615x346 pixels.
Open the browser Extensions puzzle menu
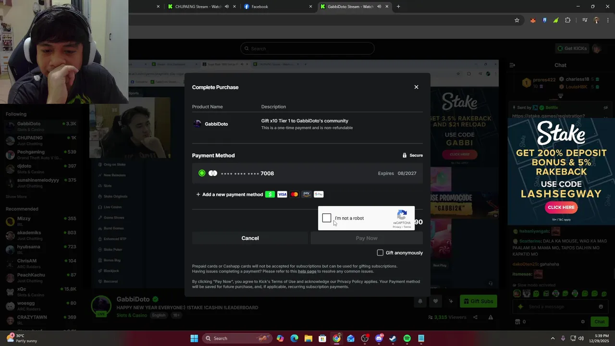pyautogui.click(x=568, y=20)
